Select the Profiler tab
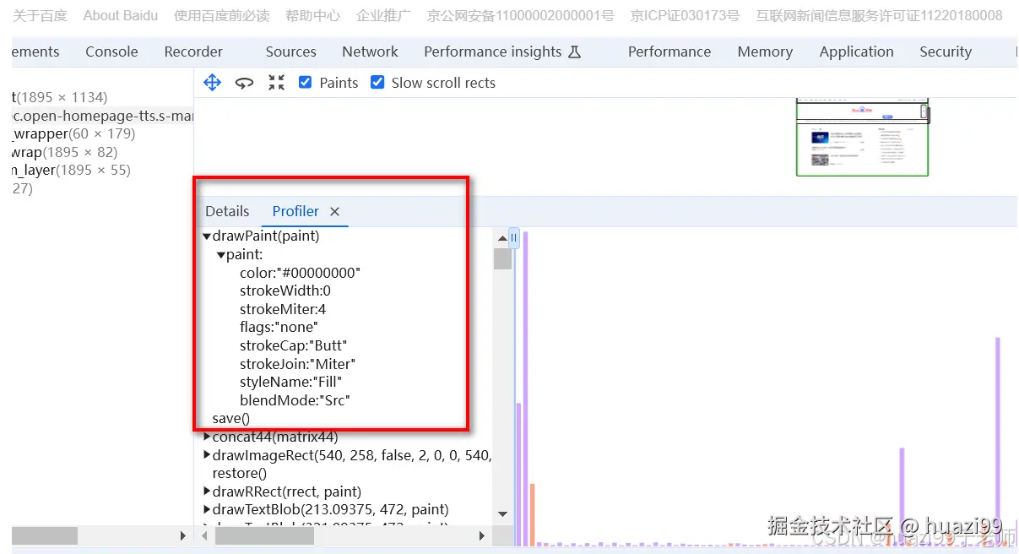The width and height of the screenshot is (1019, 554). [x=295, y=211]
